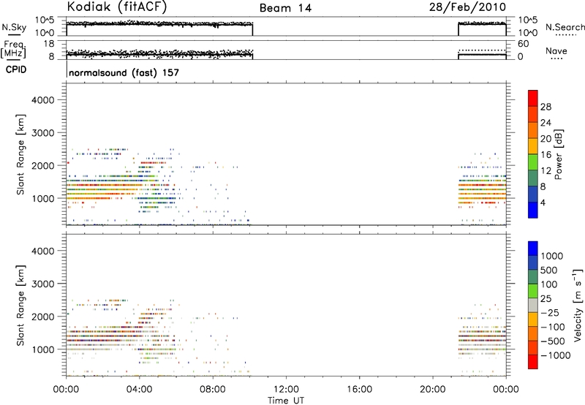
Task: Click the "Time UT" axis title
Action: click(x=286, y=400)
